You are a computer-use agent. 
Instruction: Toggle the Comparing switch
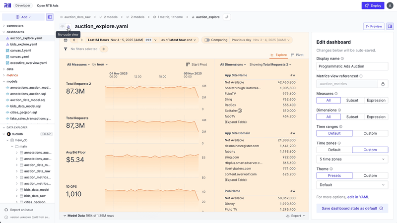207,40
